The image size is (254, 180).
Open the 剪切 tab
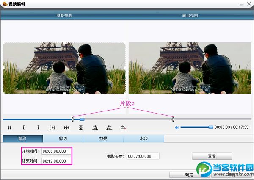click(x=63, y=138)
